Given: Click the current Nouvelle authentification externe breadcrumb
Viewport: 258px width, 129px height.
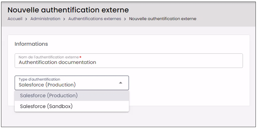Looking at the screenshot, I should click(x=162, y=19).
